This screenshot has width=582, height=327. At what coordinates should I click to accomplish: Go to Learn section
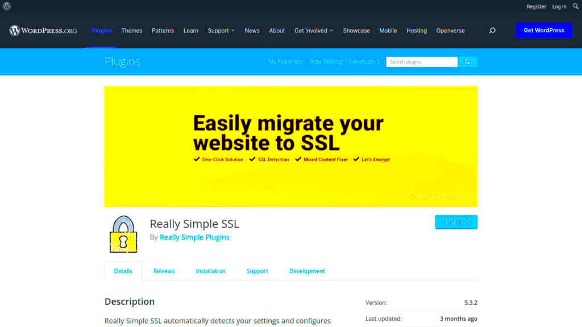pos(191,31)
